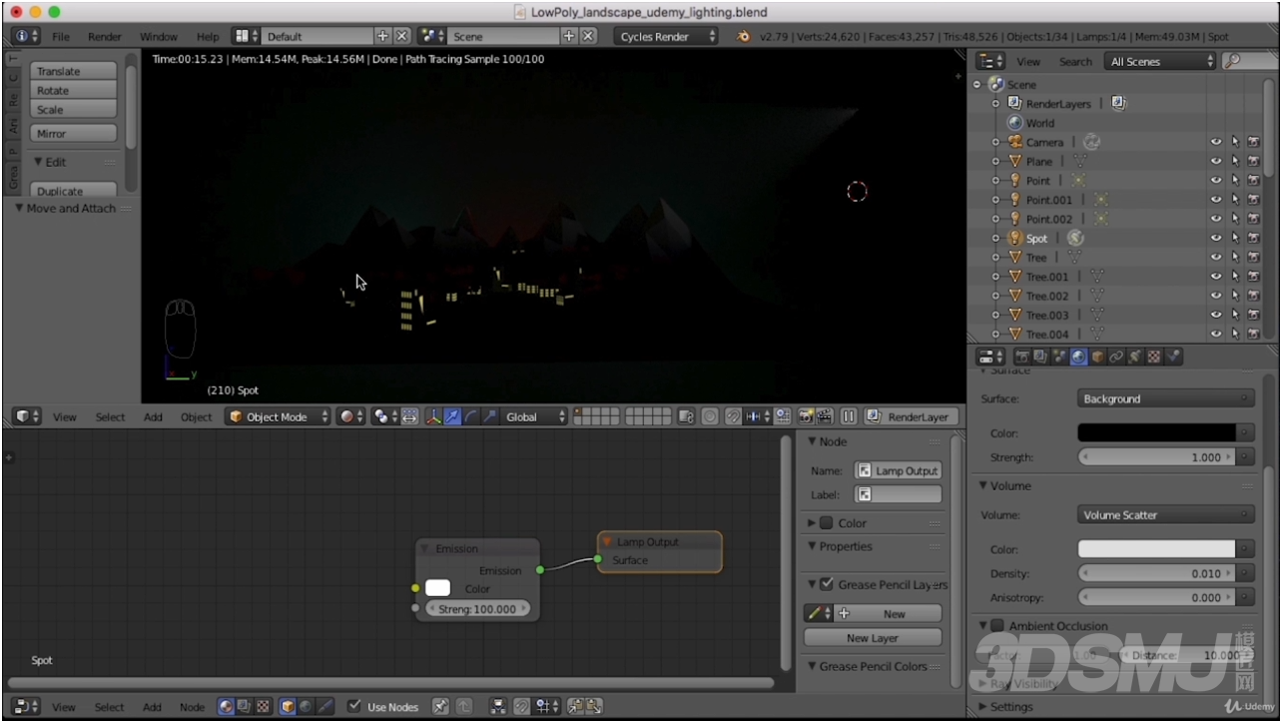The width and height of the screenshot is (1282, 723).
Task: Click the OpenGL render animation clapper icon
Action: pyautogui.click(x=824, y=416)
